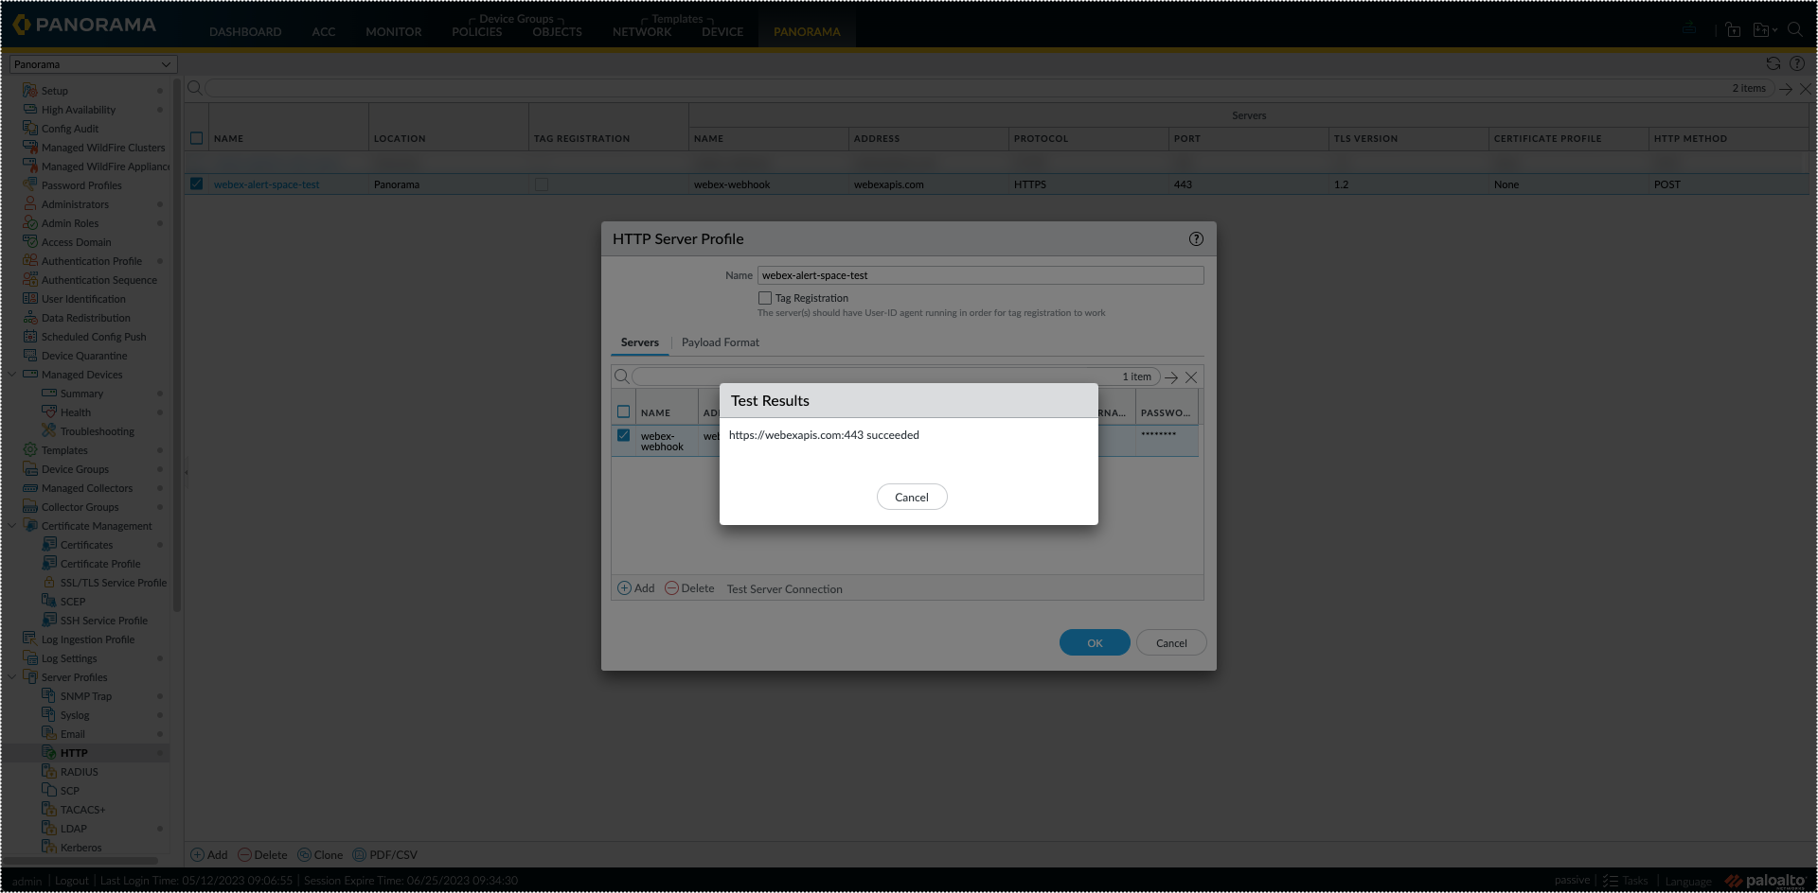Click Test Server Connection
Image resolution: width=1818 pixels, height=893 pixels.
[785, 589]
